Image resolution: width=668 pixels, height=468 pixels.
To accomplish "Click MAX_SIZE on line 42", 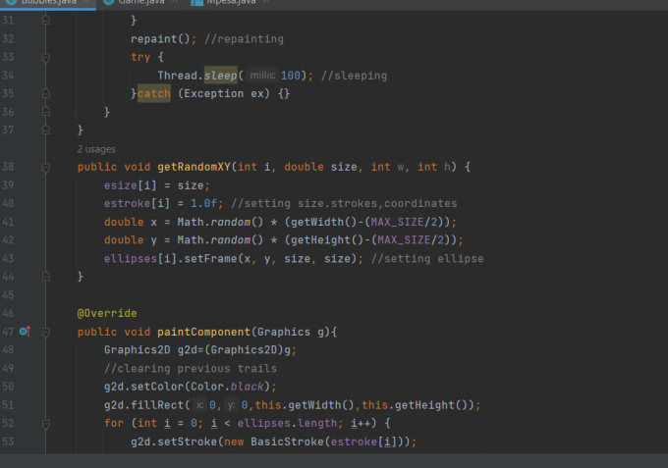I will [404, 240].
